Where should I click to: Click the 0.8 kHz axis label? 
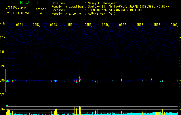(3, 80)
